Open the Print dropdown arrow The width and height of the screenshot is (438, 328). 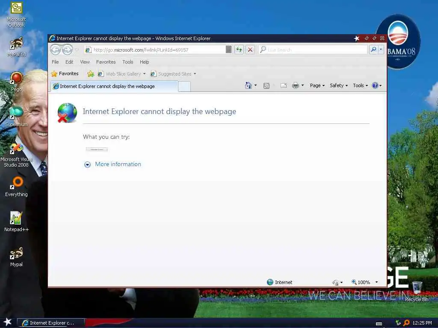point(302,85)
